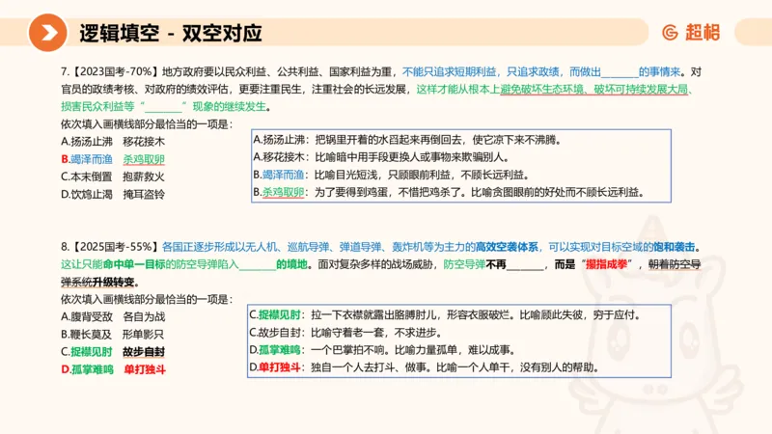Image resolution: width=772 pixels, height=434 pixels.
Task: Select option A.扬汤止沸 移花接木
Action: pos(113,142)
